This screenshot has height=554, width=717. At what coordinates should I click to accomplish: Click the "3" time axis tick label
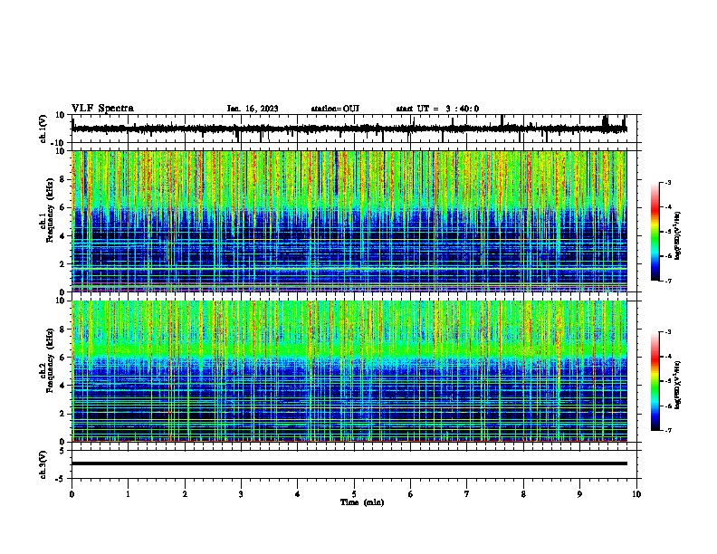click(241, 494)
